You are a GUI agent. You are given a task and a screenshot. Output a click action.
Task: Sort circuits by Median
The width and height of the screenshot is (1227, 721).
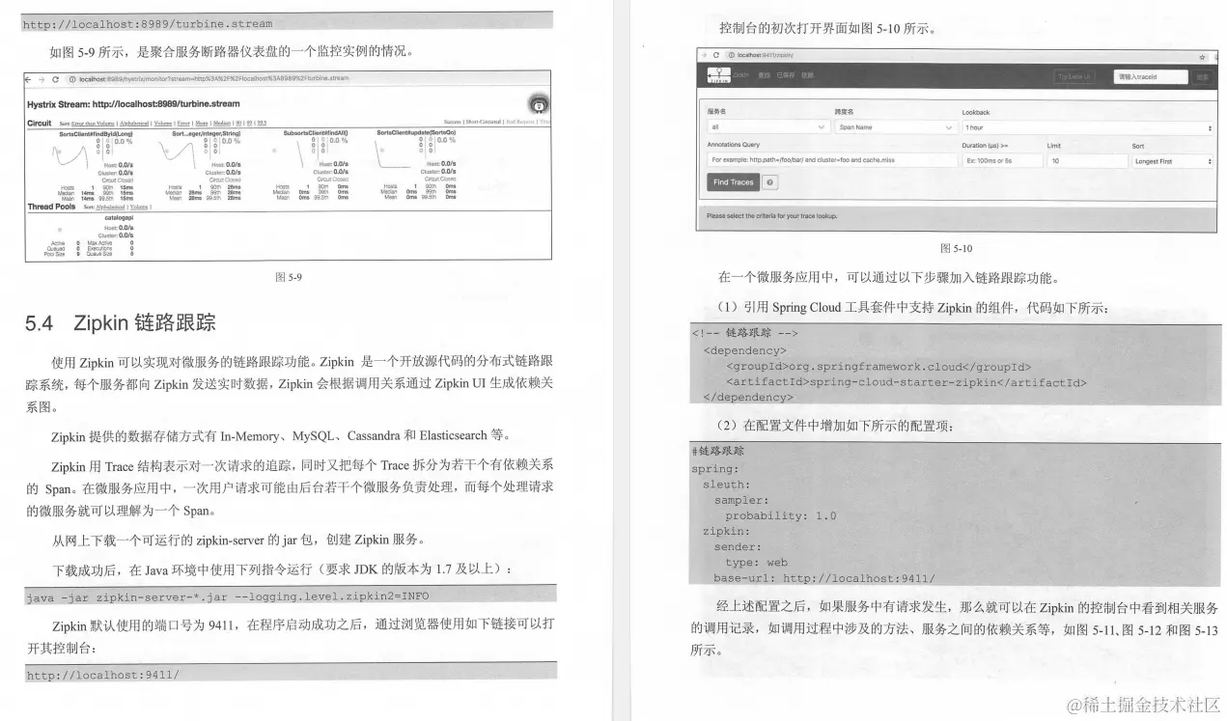coord(222,124)
